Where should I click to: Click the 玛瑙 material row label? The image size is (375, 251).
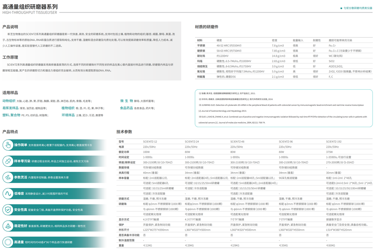pos(200,61)
